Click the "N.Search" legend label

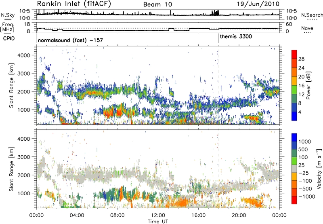[x=312, y=15]
